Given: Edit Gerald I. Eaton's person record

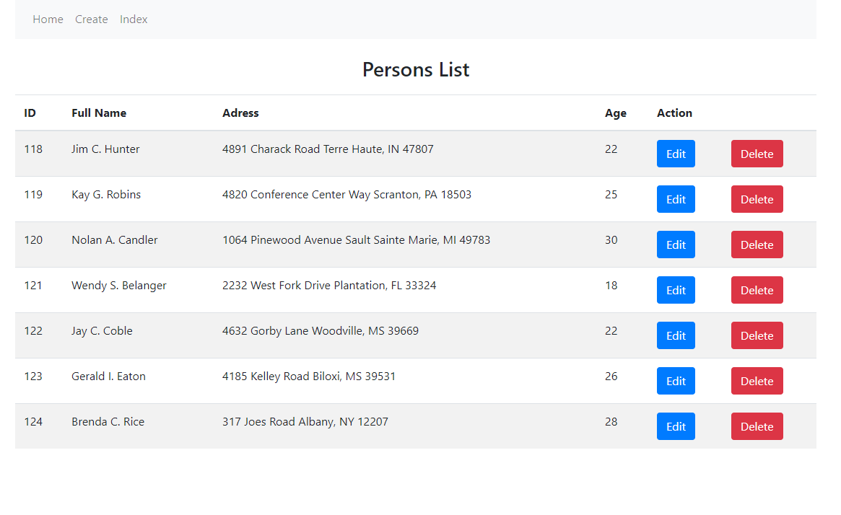Looking at the screenshot, I should tap(675, 380).
